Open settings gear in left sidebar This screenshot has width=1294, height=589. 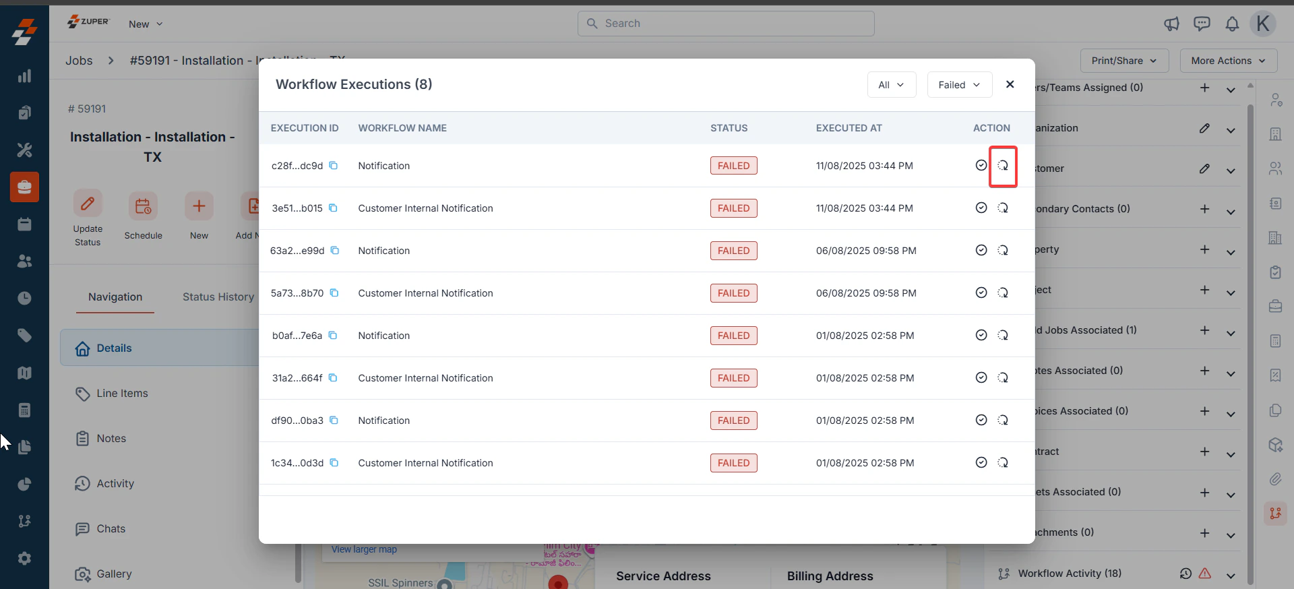coord(24,559)
